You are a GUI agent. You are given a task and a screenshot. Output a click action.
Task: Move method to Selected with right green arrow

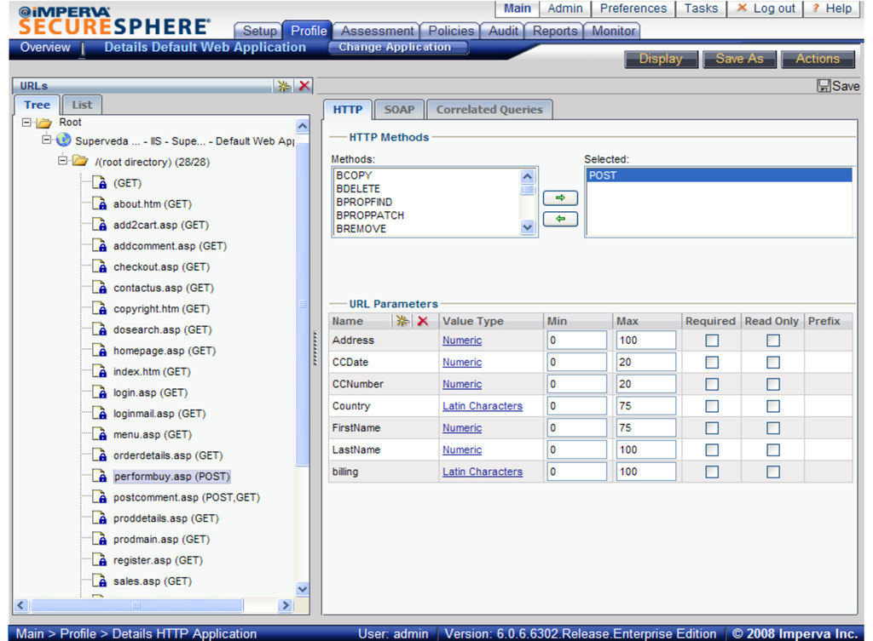[560, 197]
